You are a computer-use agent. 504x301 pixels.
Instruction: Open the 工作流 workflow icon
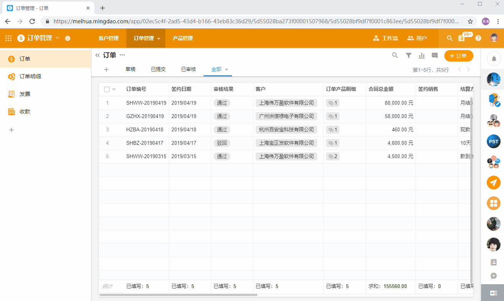(x=385, y=38)
